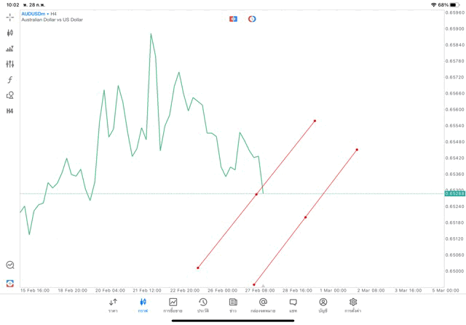Open the drawing objects shapes icon
This screenshot has width=466, height=325.
coord(10,95)
